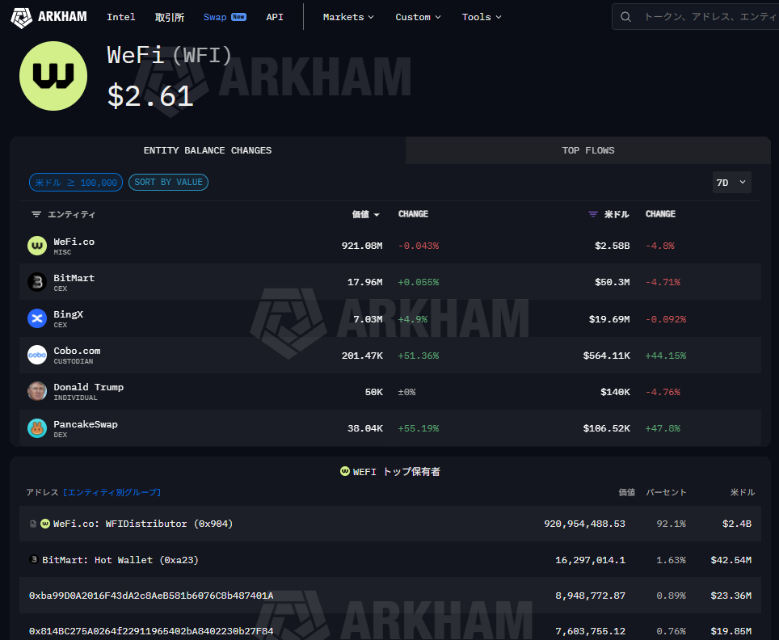Expand the Markets menu
The image size is (779, 640).
click(348, 17)
